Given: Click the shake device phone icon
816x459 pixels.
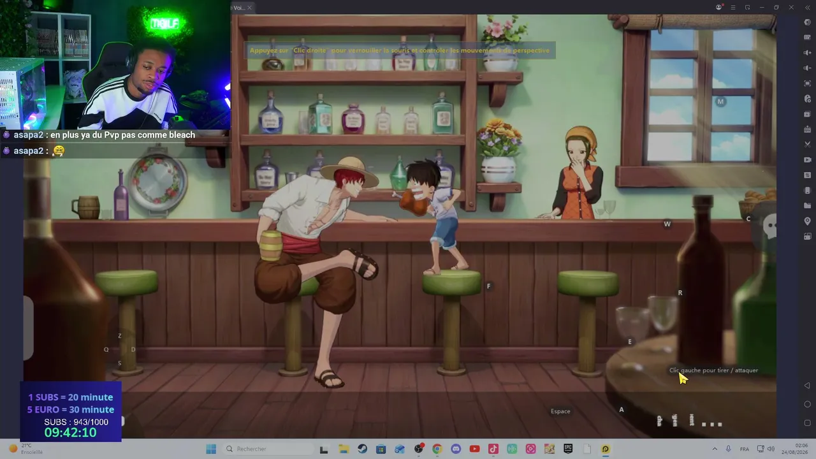Looking at the screenshot, I should tap(807, 191).
